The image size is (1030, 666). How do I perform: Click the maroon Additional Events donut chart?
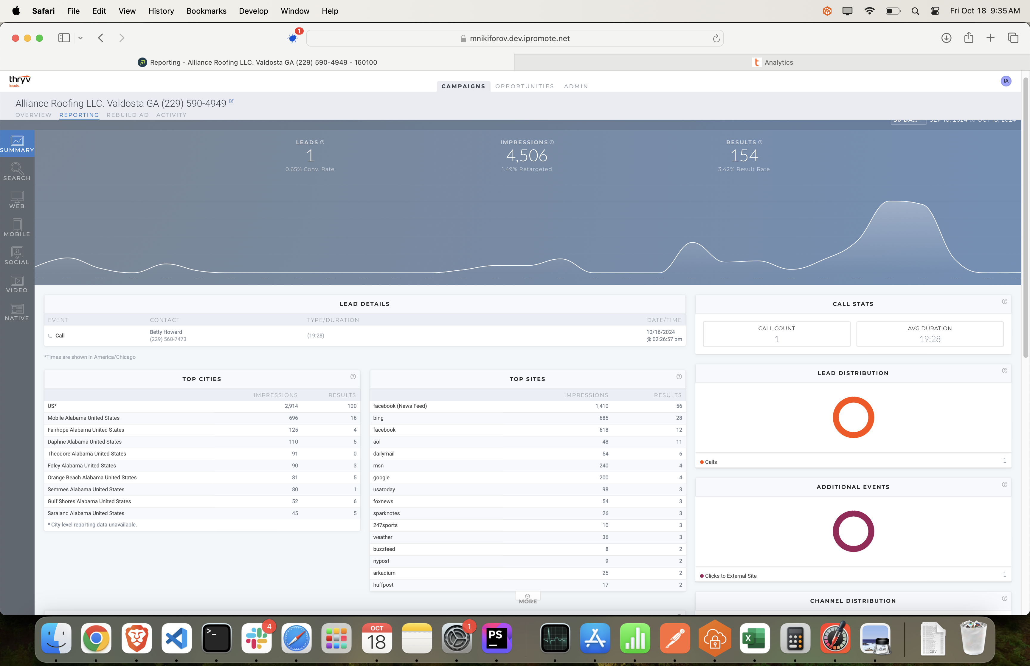coord(853,531)
